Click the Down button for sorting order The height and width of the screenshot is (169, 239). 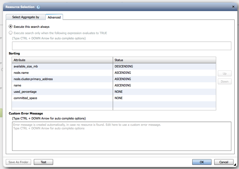pos(224,81)
